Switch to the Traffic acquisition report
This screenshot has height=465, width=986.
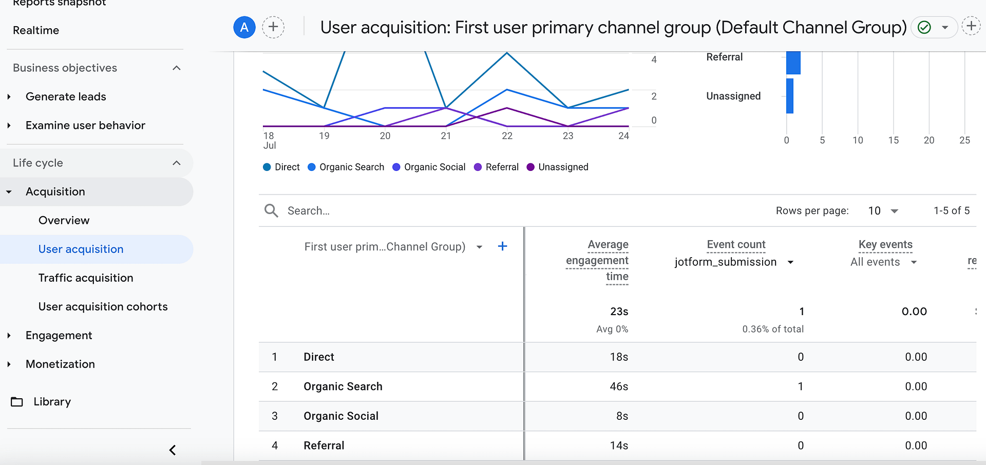tap(86, 278)
